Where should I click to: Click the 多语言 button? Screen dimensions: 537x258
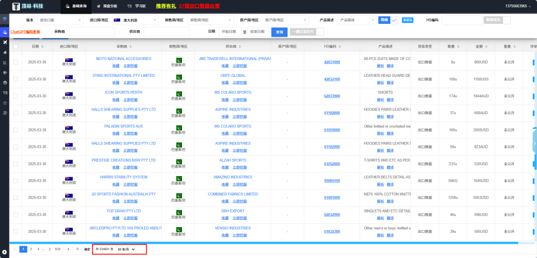[407, 20]
